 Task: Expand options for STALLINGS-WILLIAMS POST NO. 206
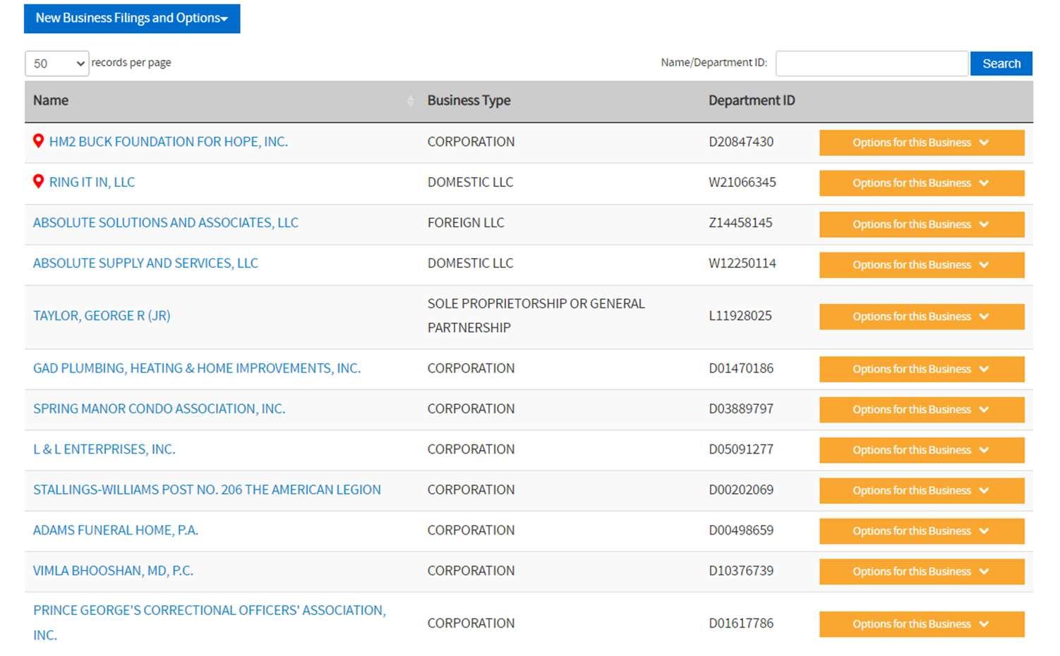(922, 490)
